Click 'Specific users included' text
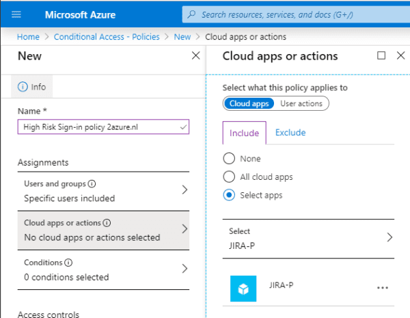Screen dimensions: 410x318 tap(69, 198)
